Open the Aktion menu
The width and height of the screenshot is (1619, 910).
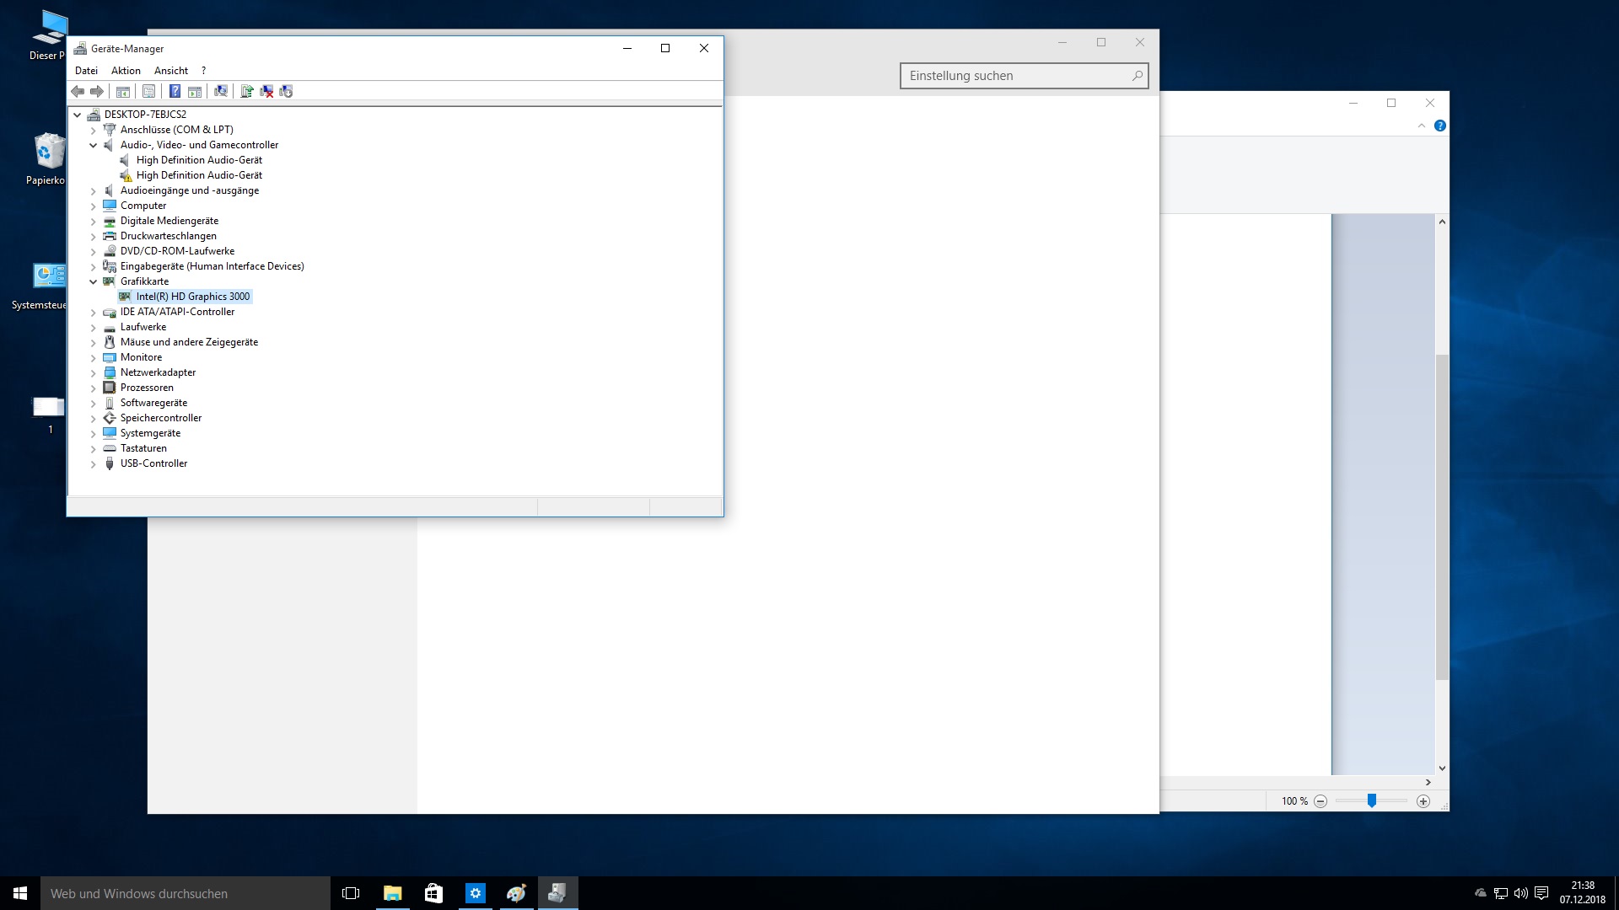(x=126, y=71)
